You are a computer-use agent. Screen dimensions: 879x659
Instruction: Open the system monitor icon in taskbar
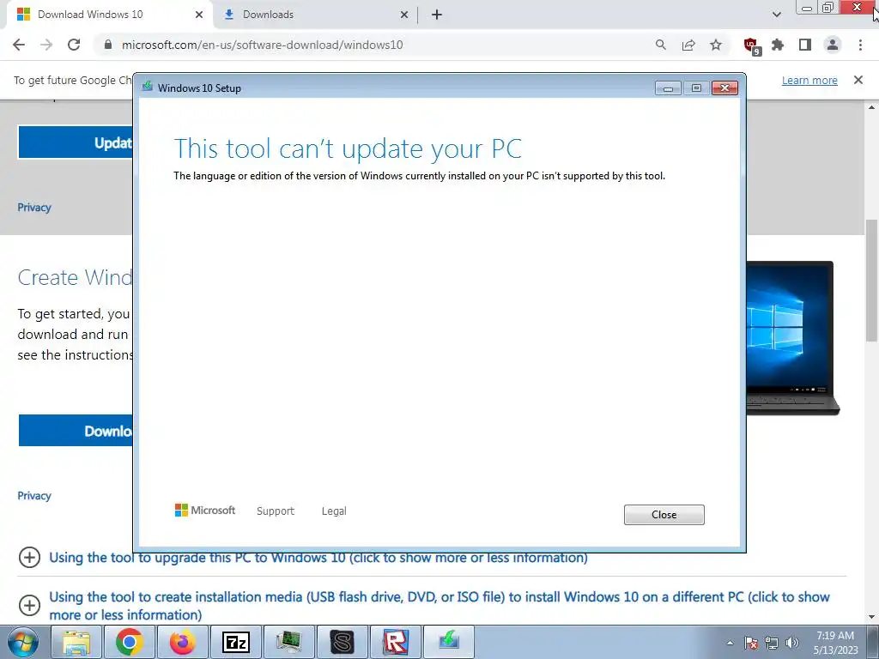tap(288, 642)
